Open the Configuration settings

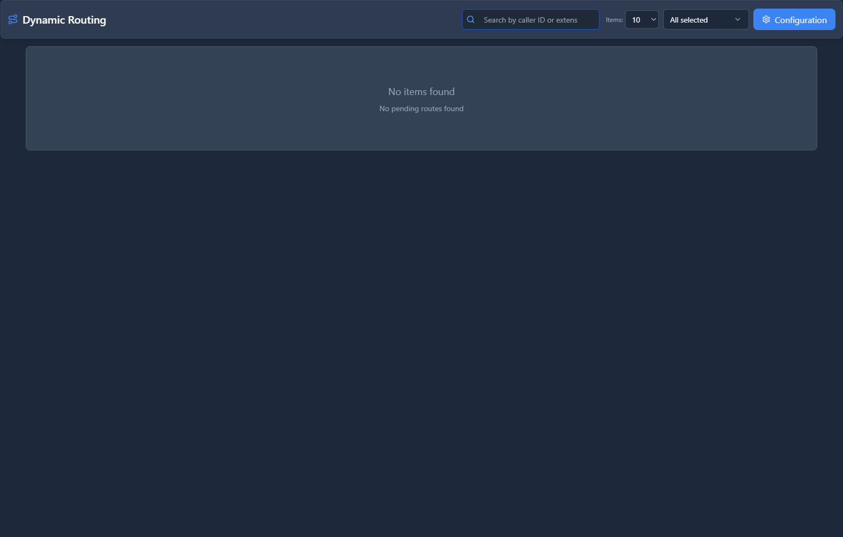click(x=794, y=20)
